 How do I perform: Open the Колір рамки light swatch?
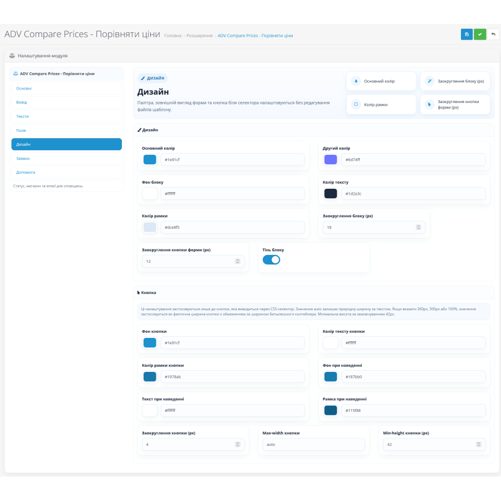click(x=150, y=227)
